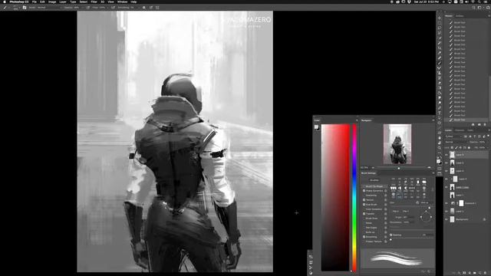Click create new brush icon in Brush Settings

click(429, 271)
